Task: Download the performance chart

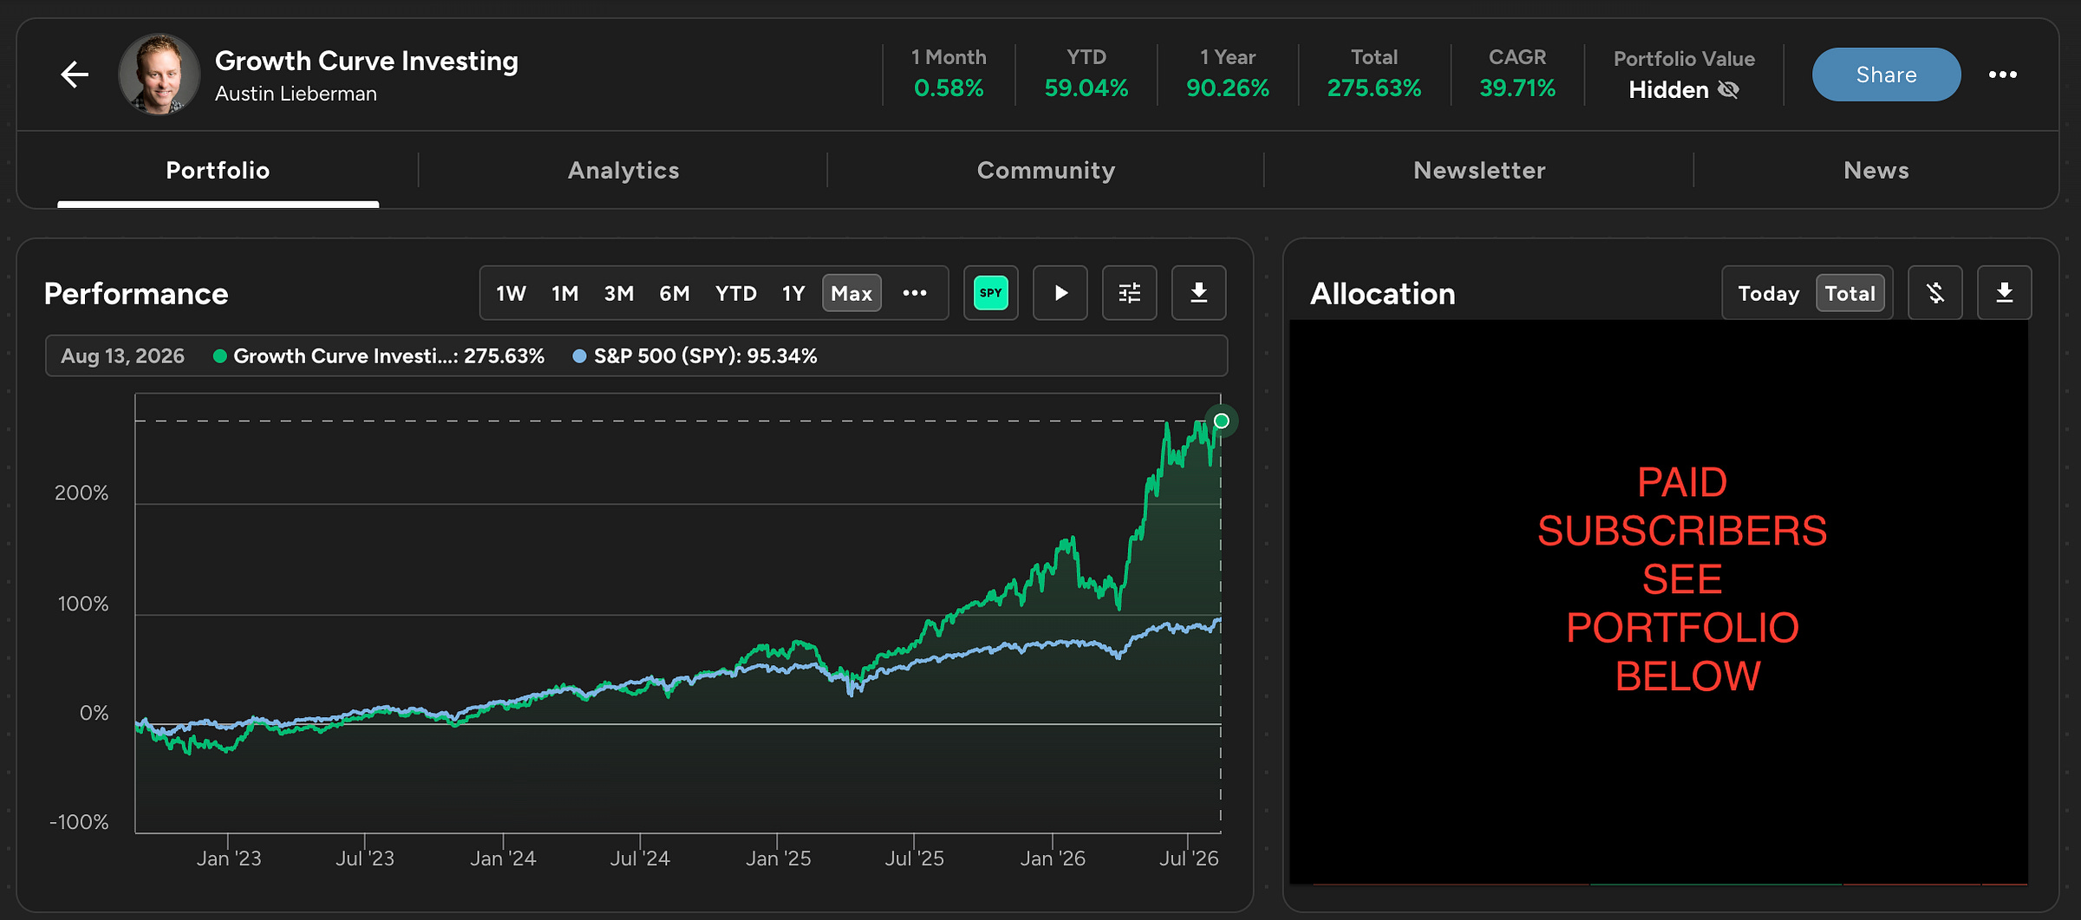Action: tap(1199, 293)
